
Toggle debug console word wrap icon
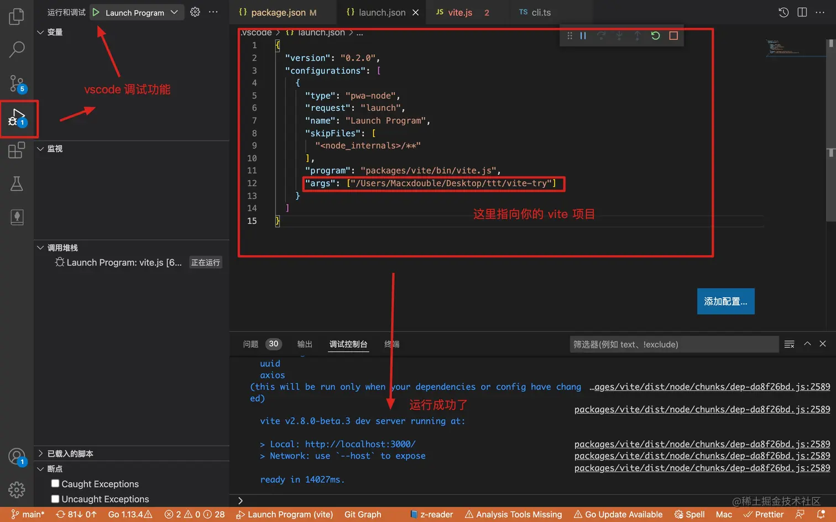790,344
